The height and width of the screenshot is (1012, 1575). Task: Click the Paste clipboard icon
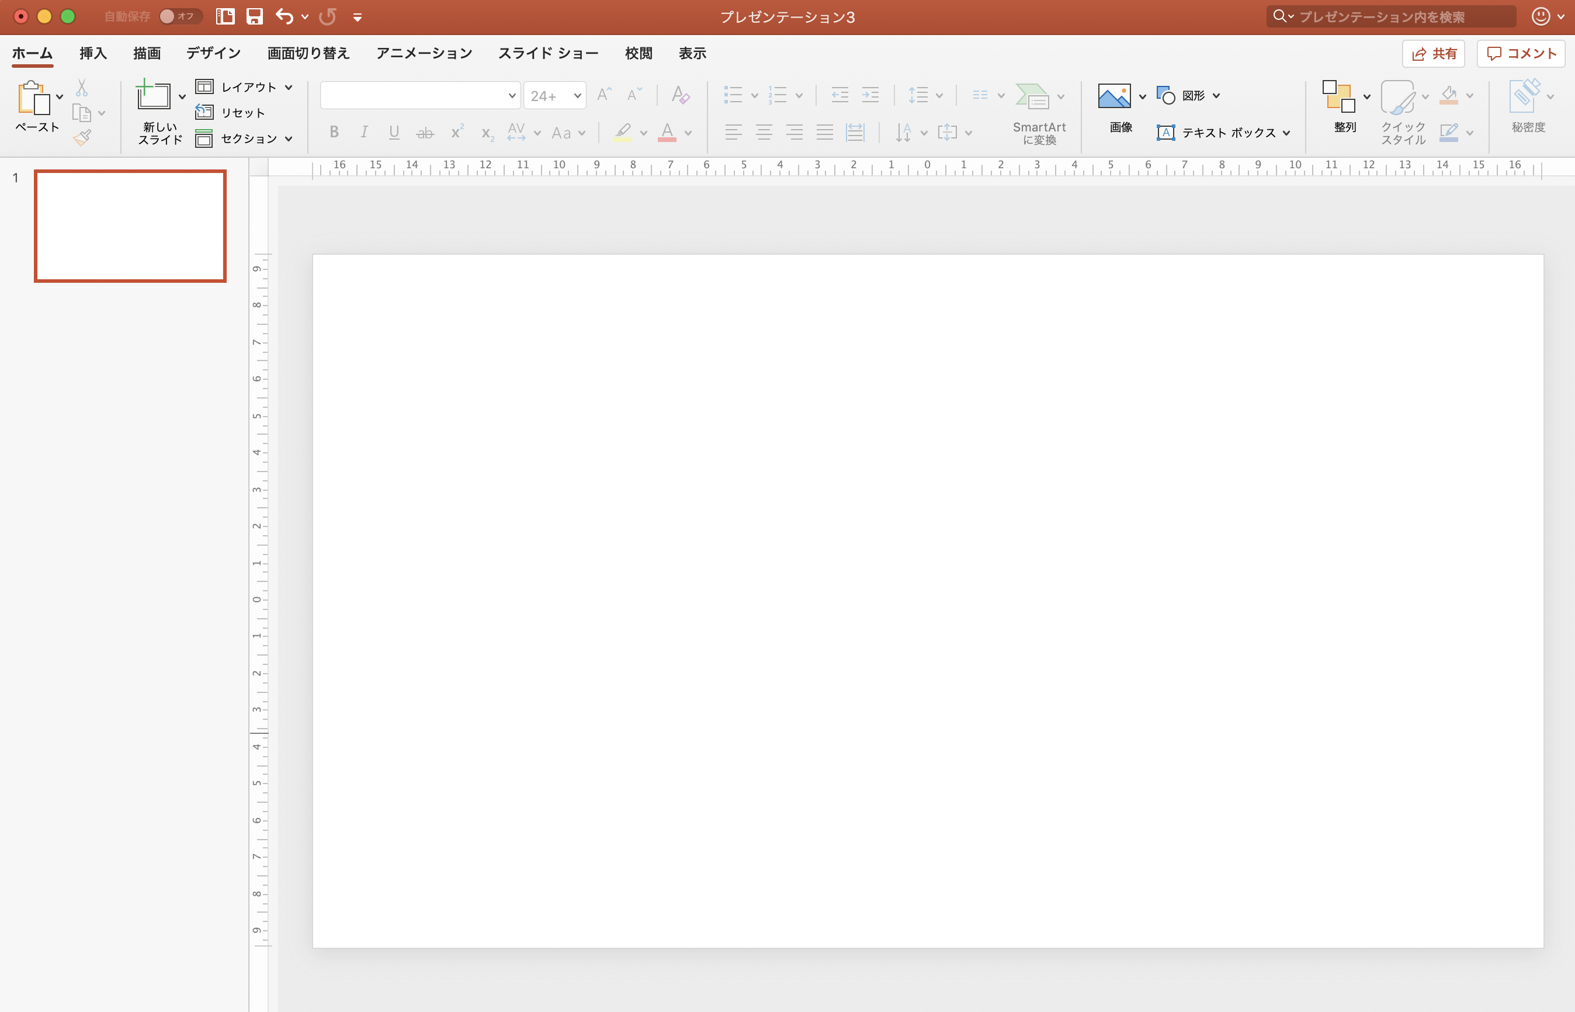tap(33, 99)
